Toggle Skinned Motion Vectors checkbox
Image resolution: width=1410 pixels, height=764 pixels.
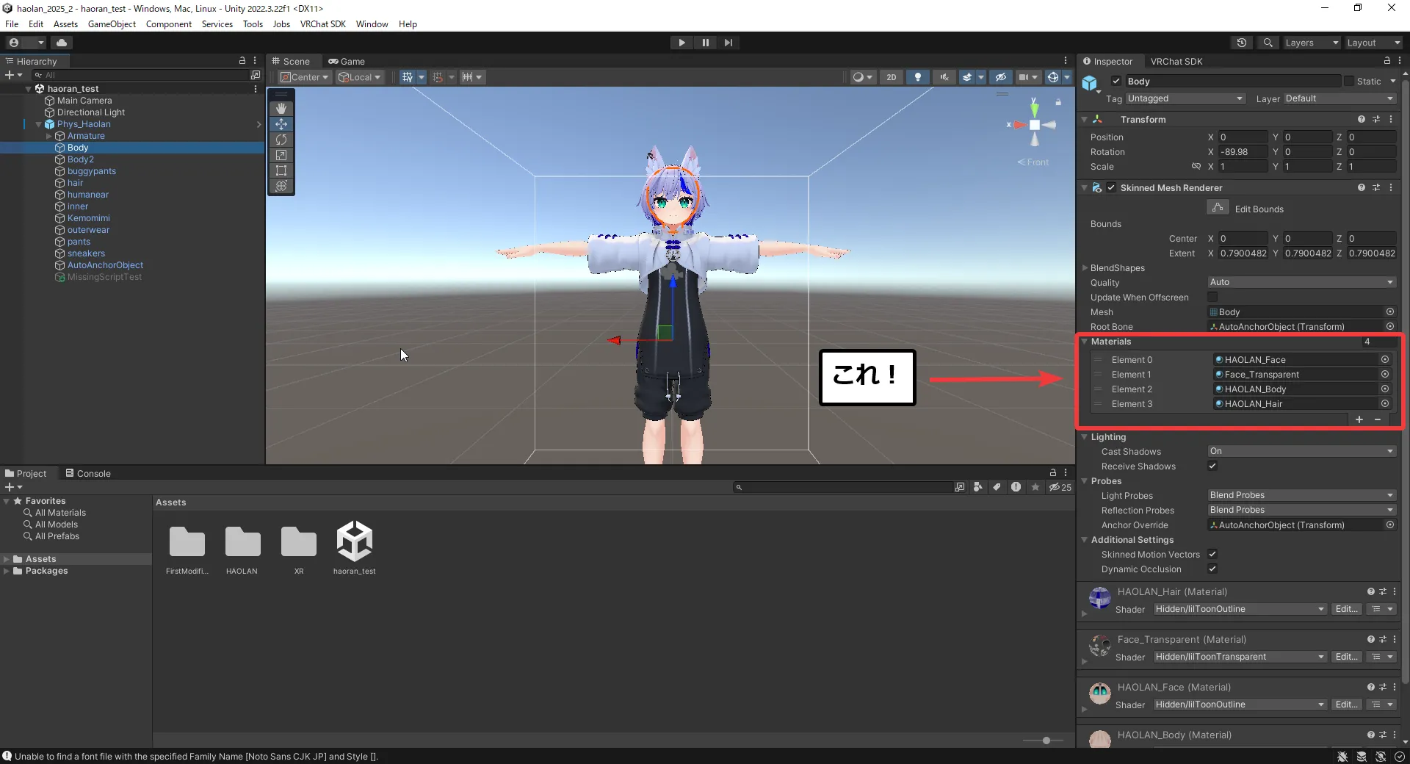(x=1212, y=554)
